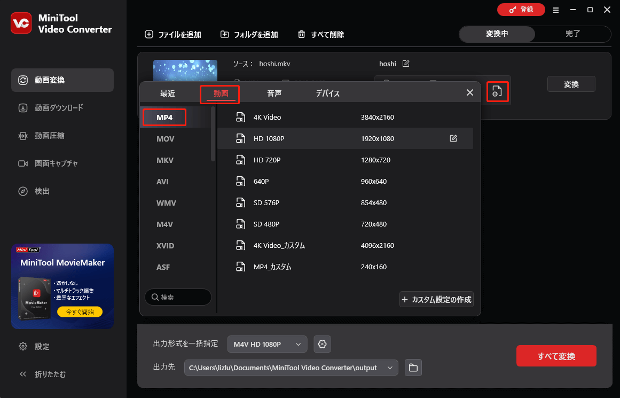Open the M4V HD 1080P format dropdown
Image resolution: width=620 pixels, height=398 pixels.
click(x=268, y=344)
